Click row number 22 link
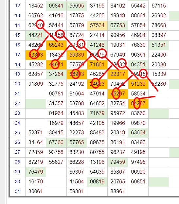Viewport: 179px width, 204px height. pyautogui.click(x=17, y=103)
